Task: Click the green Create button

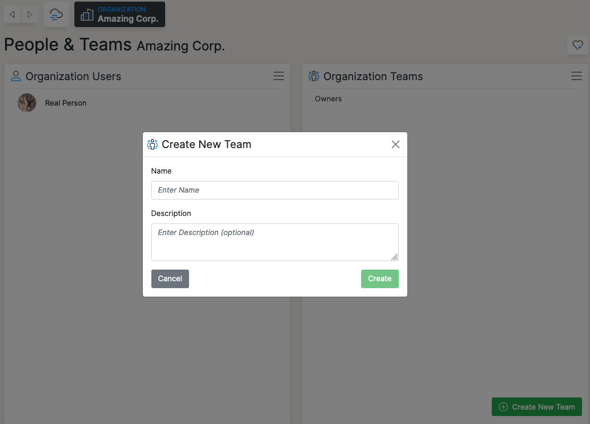Action: point(380,279)
